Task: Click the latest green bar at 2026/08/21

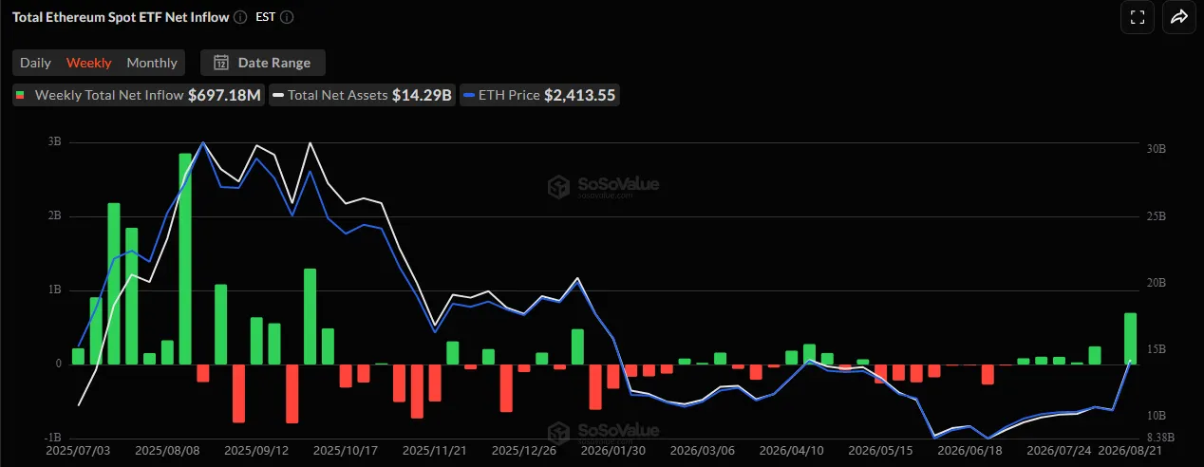Action: (x=1131, y=338)
